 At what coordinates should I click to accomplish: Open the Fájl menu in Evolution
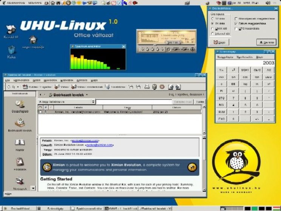point(7,80)
